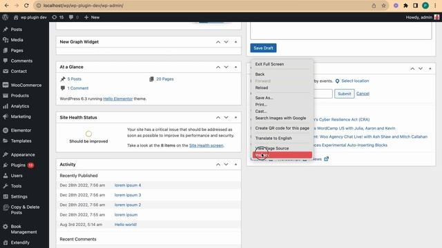Click the Cancel link beside Submit

363,94
